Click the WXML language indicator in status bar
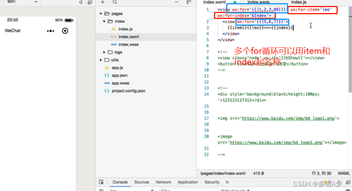Screen dimensions: 352x191 coord(344,173)
